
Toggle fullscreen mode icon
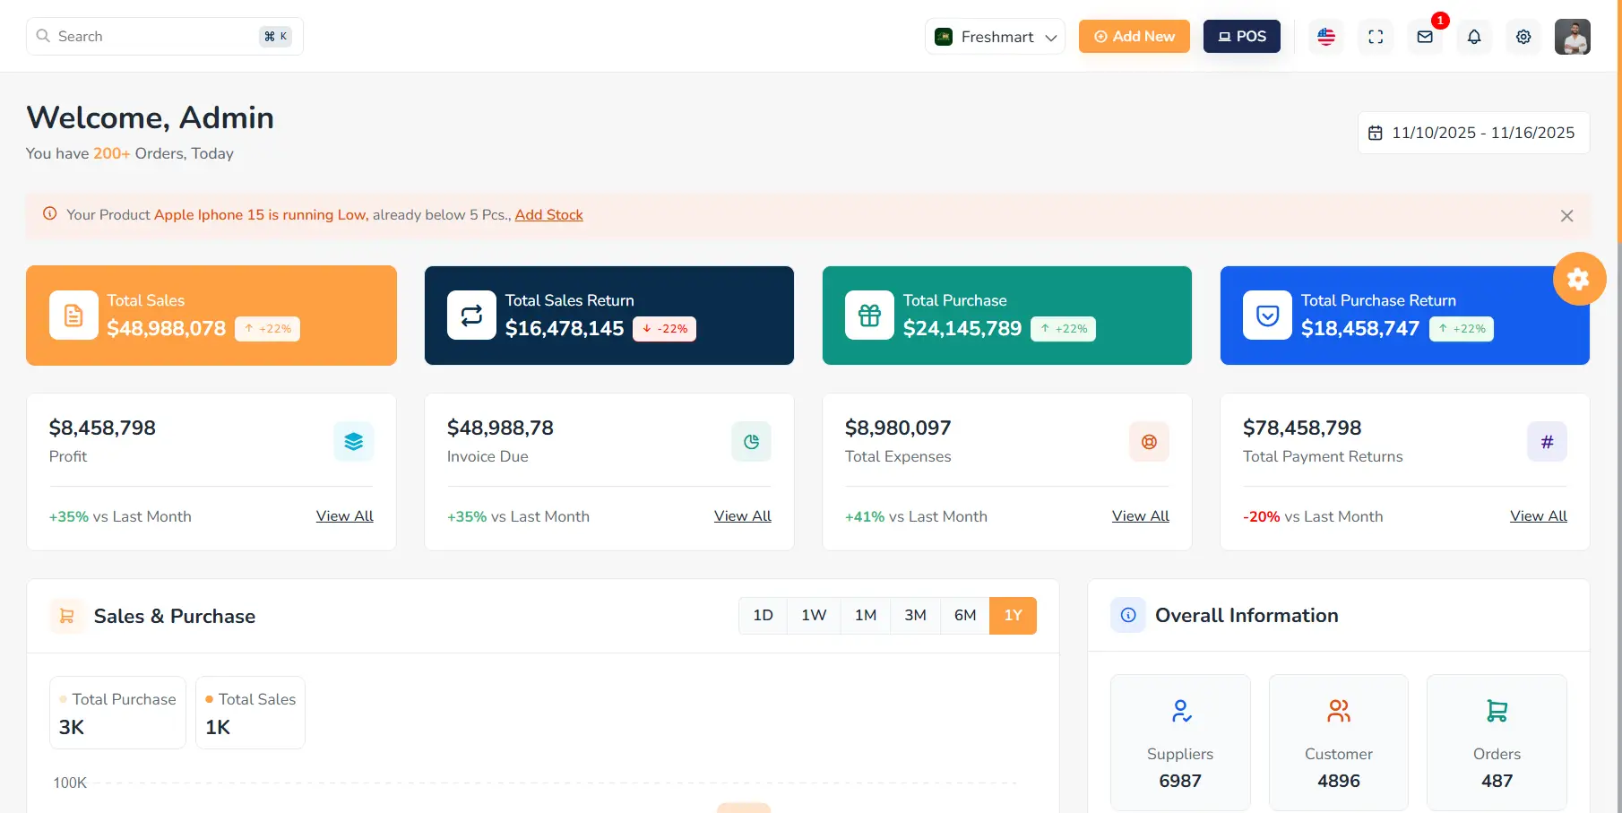pos(1376,37)
